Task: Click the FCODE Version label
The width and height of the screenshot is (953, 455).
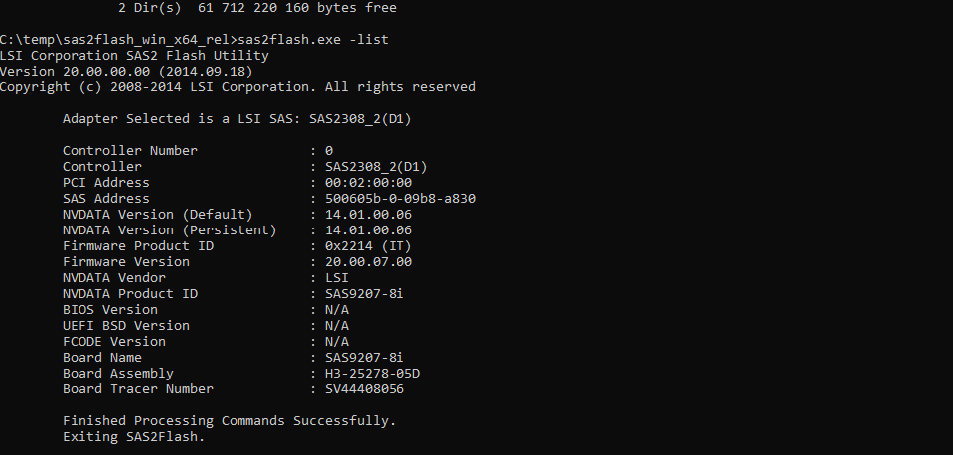Action: [x=113, y=341]
